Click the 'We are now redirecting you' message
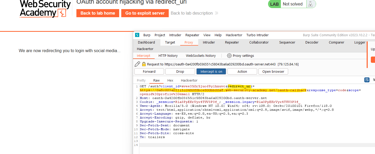This screenshot has height=154, width=375. [x=70, y=51]
